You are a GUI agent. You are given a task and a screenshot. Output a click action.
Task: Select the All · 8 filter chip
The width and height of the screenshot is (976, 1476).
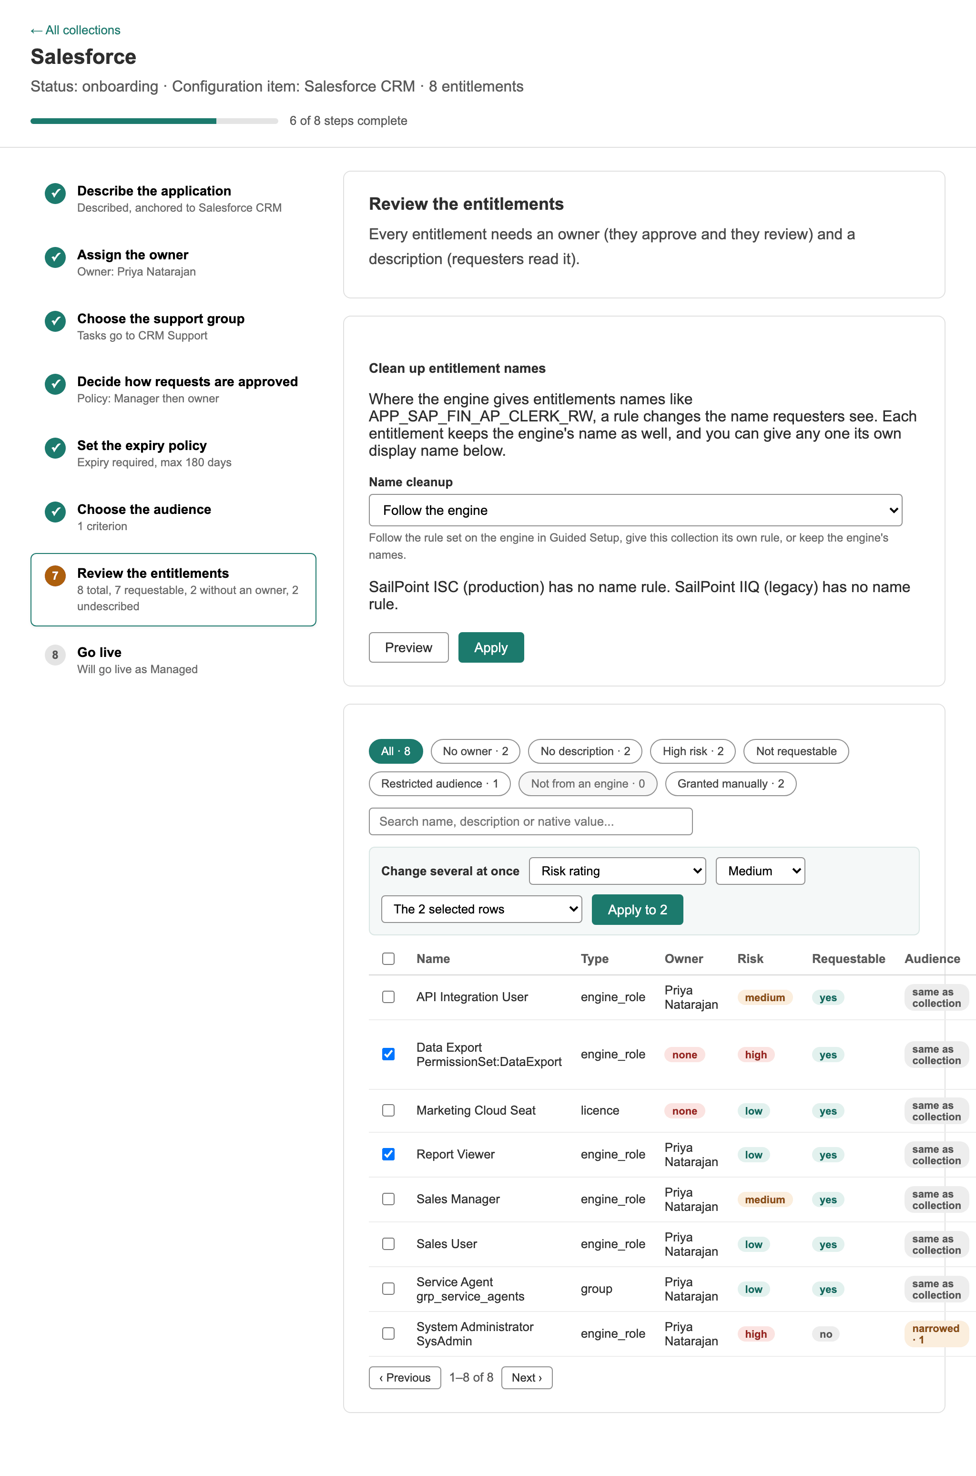396,751
